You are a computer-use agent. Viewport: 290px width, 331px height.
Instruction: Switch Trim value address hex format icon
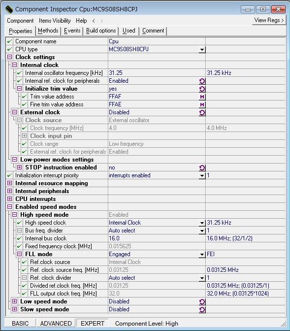pos(202,97)
